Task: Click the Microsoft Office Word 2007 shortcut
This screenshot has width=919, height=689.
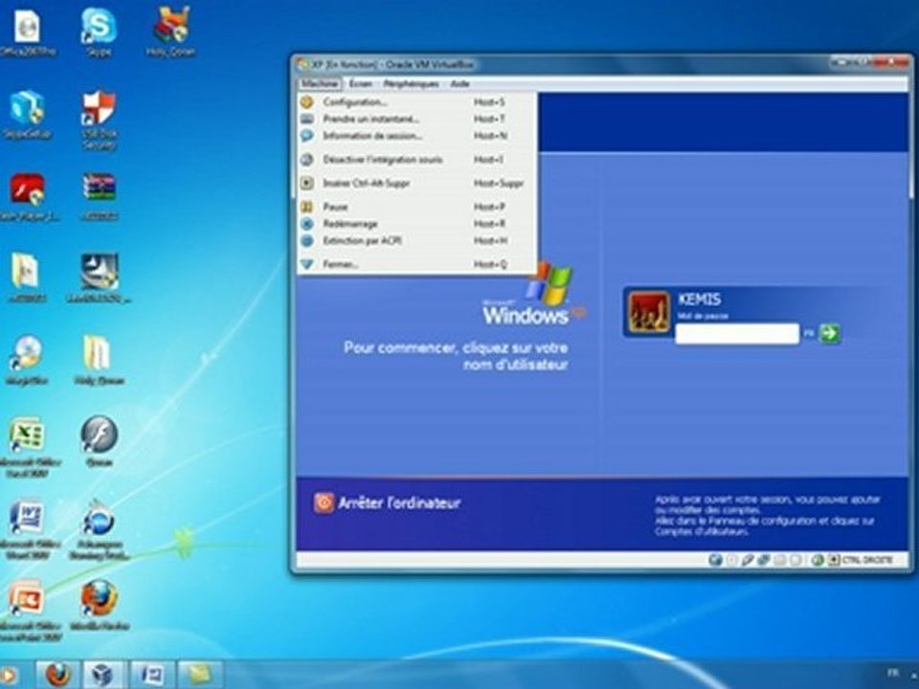Action: pyautogui.click(x=27, y=528)
